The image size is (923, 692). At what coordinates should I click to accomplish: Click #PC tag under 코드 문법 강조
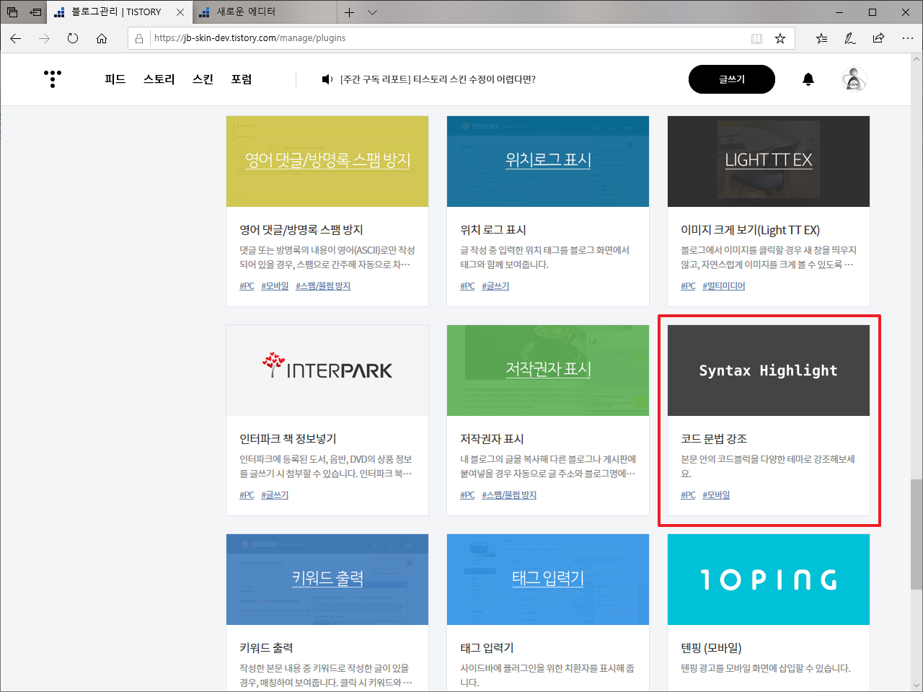[x=689, y=495]
